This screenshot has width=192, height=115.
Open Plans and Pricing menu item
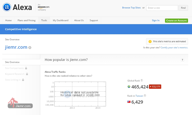(x=27, y=20)
